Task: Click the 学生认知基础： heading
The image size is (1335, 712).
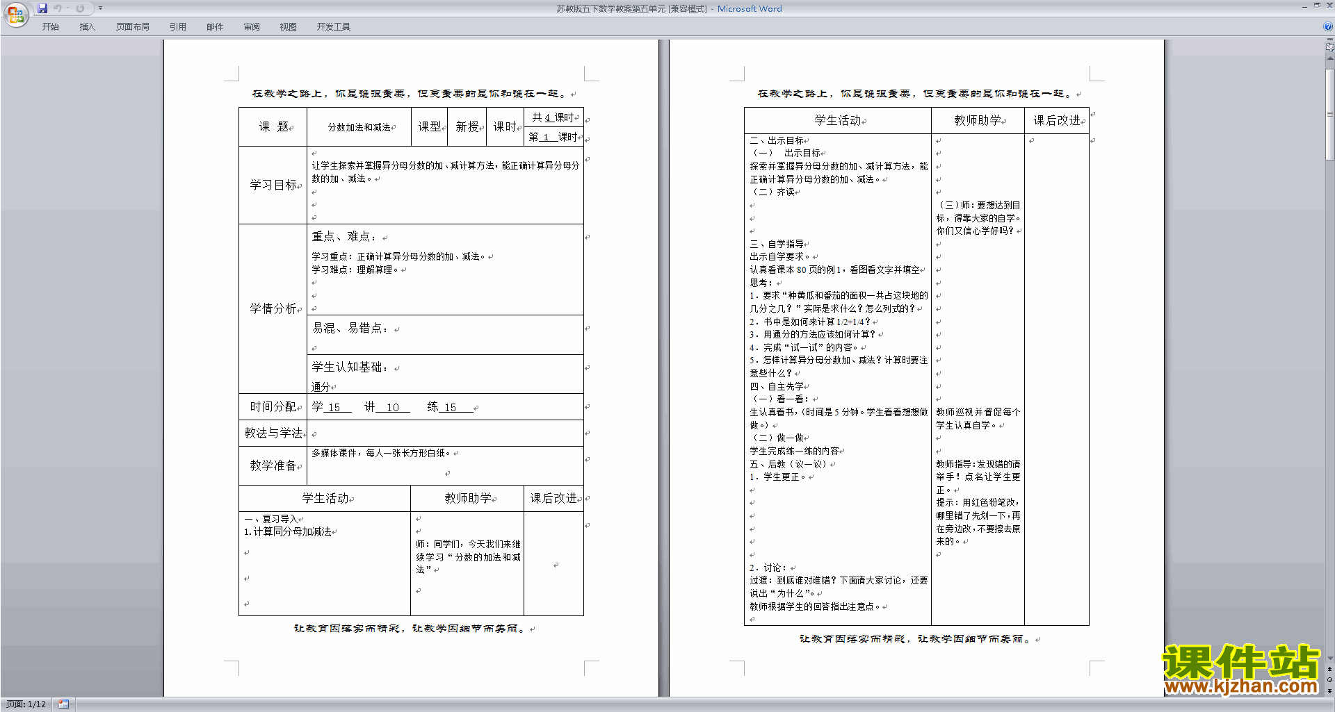Action: pyautogui.click(x=350, y=367)
